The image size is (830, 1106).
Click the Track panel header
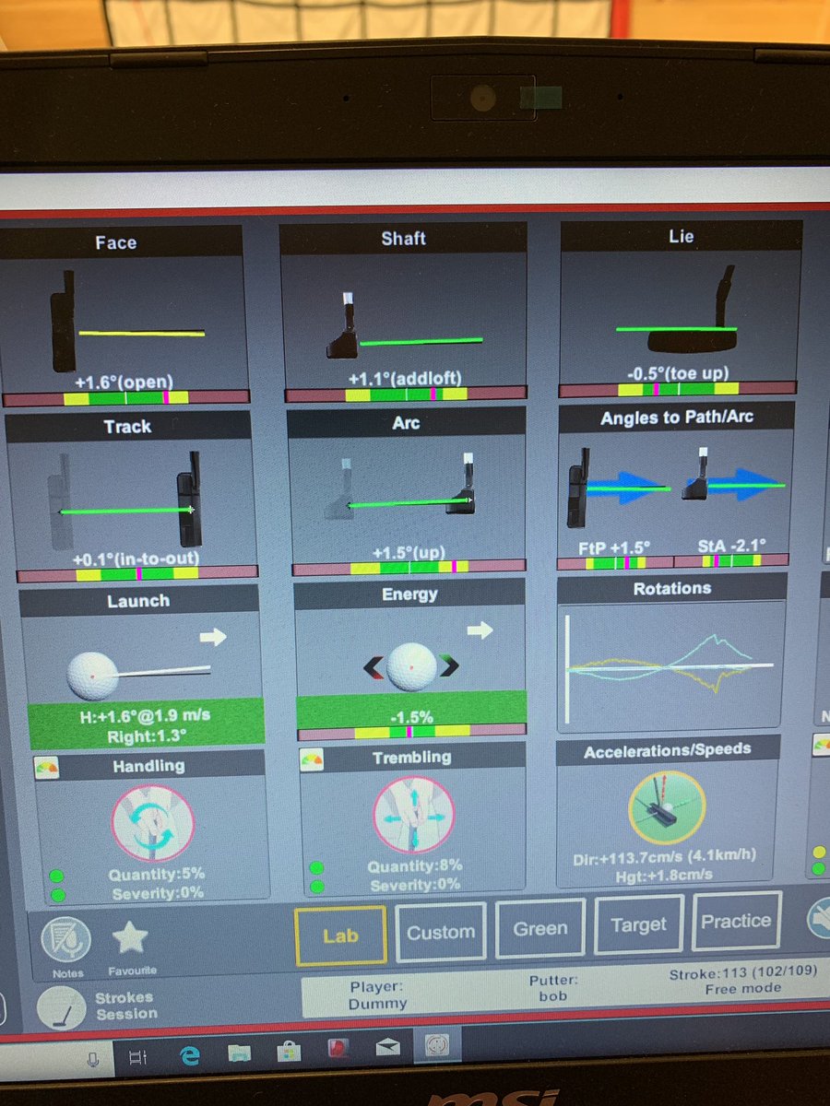coord(128,426)
